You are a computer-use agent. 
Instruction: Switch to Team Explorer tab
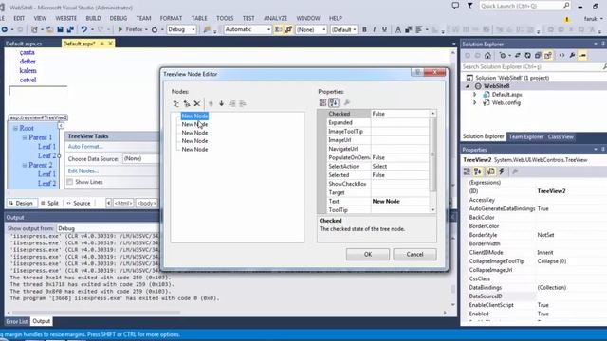click(526, 136)
